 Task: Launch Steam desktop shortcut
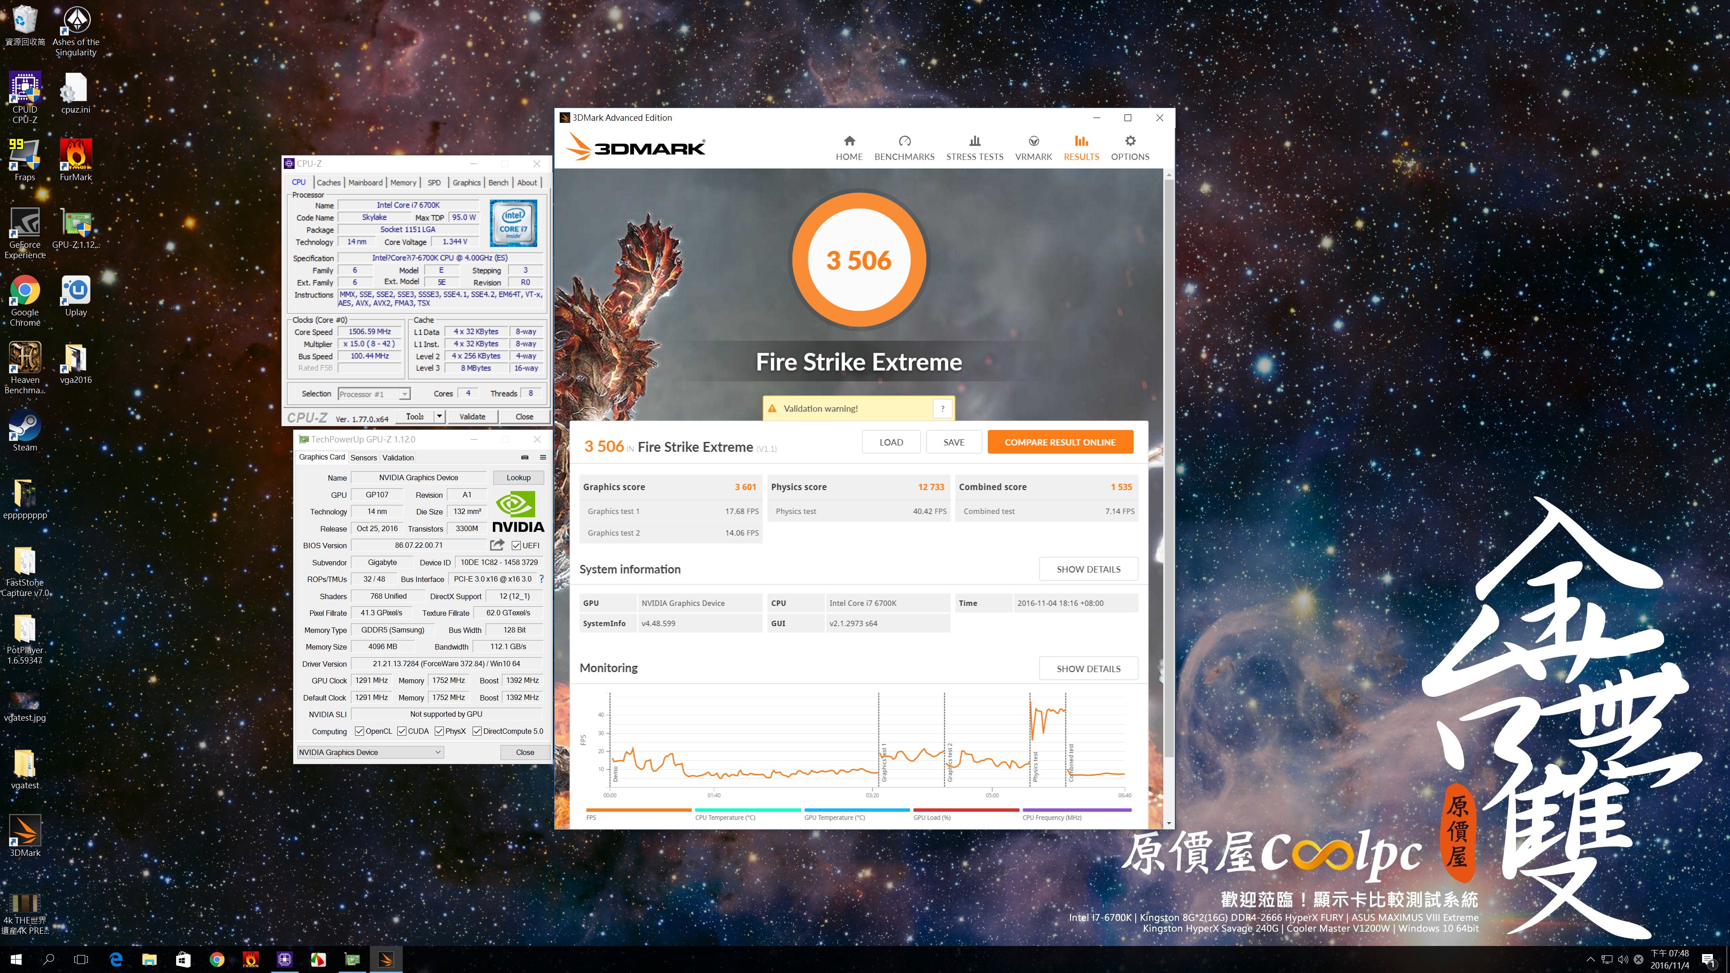25,431
